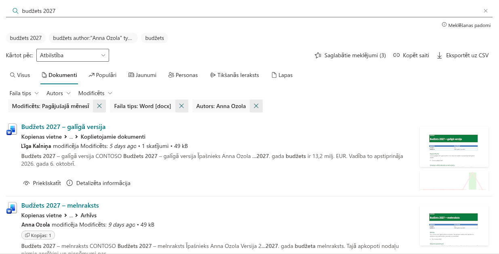499x254 pixels.
Task: Click Word icon of Budžets 2027 – melnraksts
Action: (x=11, y=208)
